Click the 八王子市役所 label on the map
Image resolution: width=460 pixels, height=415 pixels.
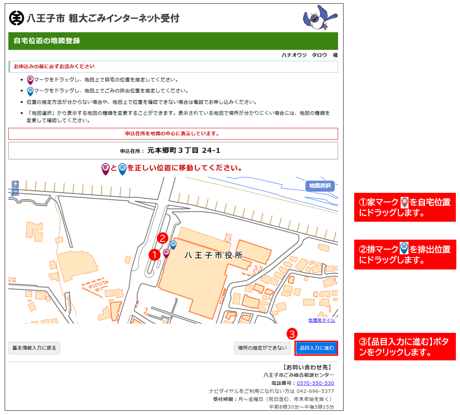[213, 256]
